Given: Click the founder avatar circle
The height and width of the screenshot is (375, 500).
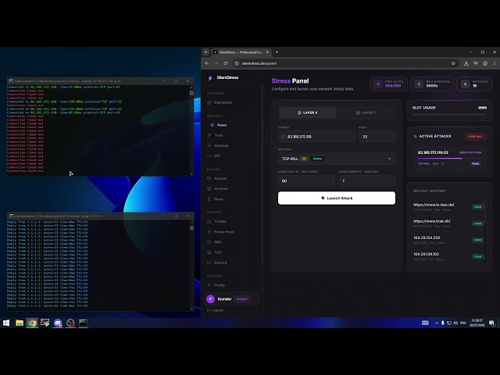Looking at the screenshot, I should 210,299.
